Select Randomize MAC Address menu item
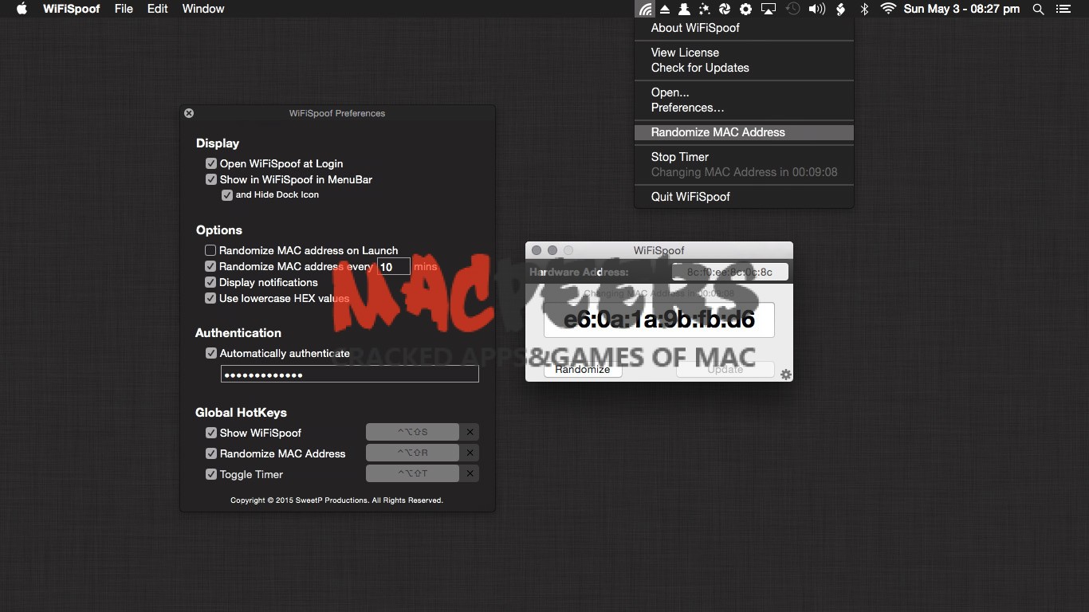Screen dimensions: 1089x612 click(x=744, y=132)
